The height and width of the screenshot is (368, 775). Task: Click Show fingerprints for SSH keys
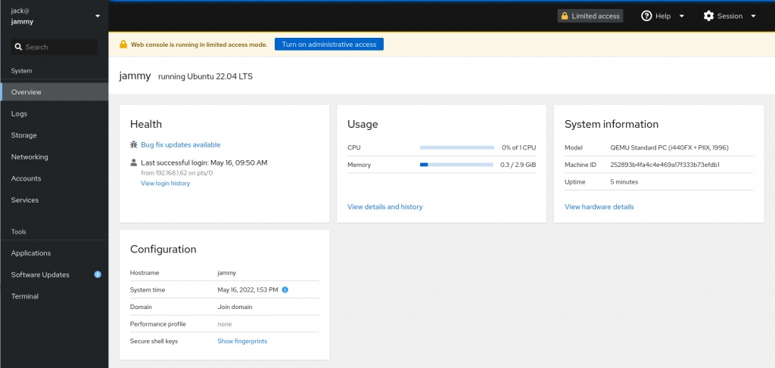click(242, 342)
